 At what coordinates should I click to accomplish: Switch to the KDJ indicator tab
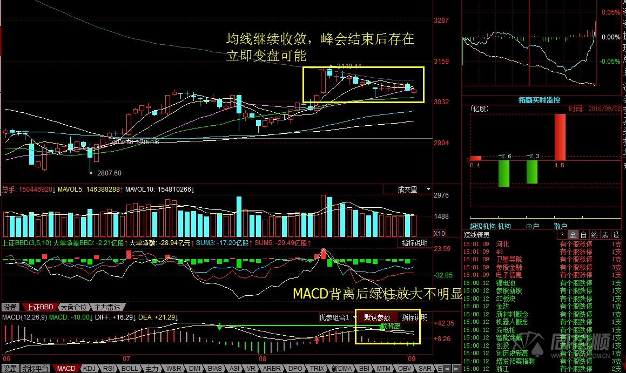89,368
